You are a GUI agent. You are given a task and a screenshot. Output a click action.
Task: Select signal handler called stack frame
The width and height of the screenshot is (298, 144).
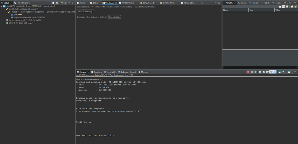tap(27, 17)
